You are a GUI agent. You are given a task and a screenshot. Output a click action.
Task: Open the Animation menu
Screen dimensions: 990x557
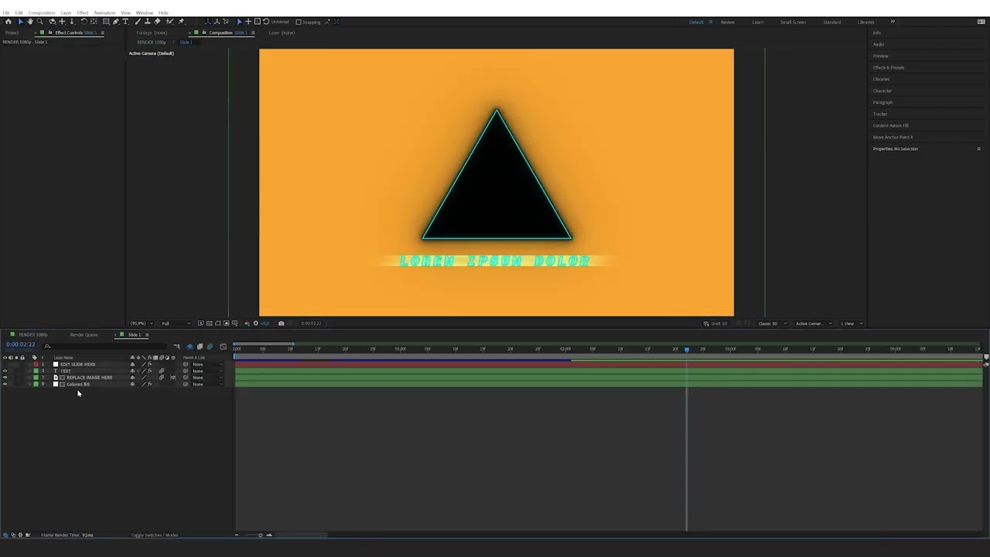pos(104,12)
